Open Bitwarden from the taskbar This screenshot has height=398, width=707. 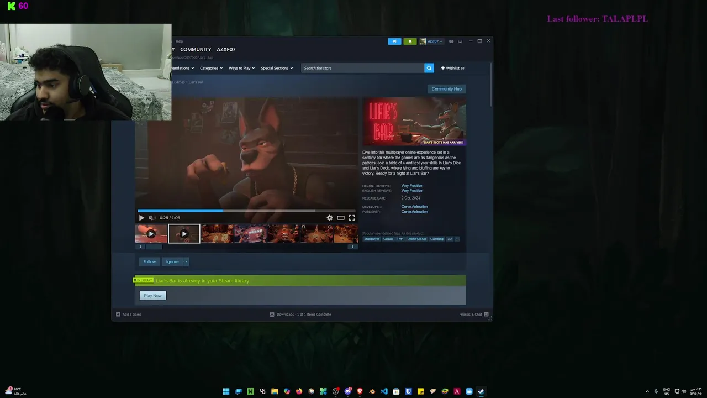pos(408,391)
